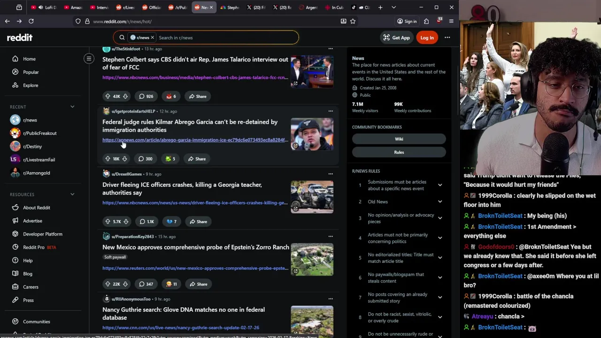The height and width of the screenshot is (338, 601).
Task: Expand the already submitted story rule
Action: [x=440, y=297]
